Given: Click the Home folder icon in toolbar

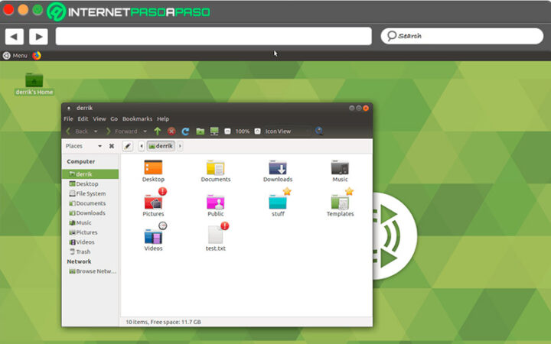Looking at the screenshot, I should (200, 131).
